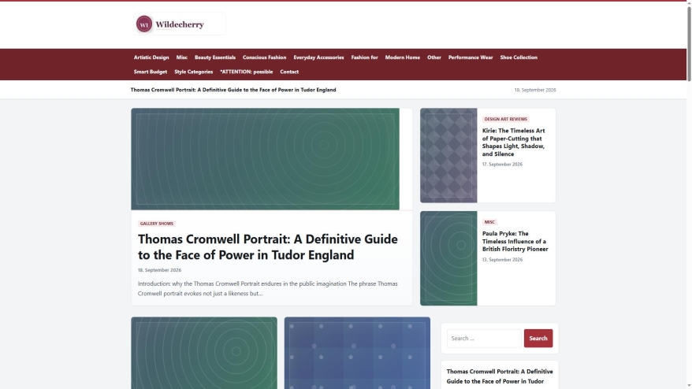Open the sidebar Thomas Cromwell Portrait link
Viewport: 692px width, 389px height.
pyautogui.click(x=500, y=376)
